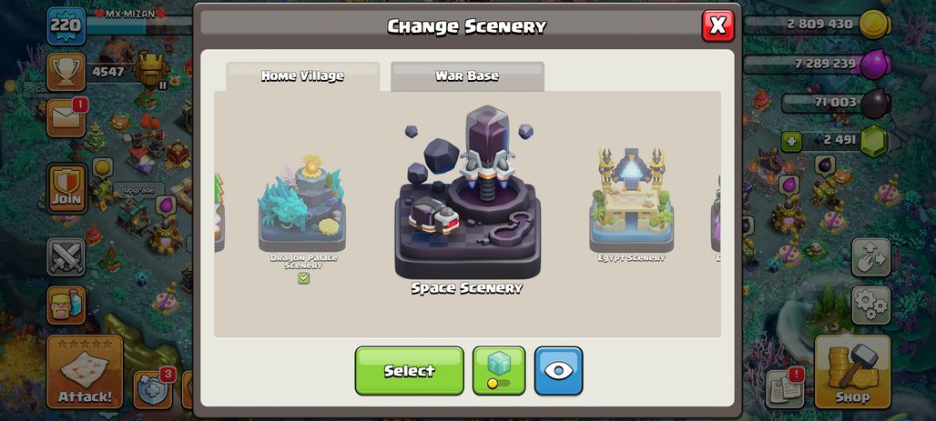Tap the Attack! map button
Image resolution: width=936 pixels, height=421 pixels.
click(85, 372)
